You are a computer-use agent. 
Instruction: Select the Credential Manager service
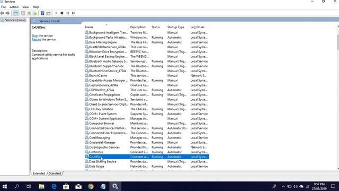coord(146,143)
